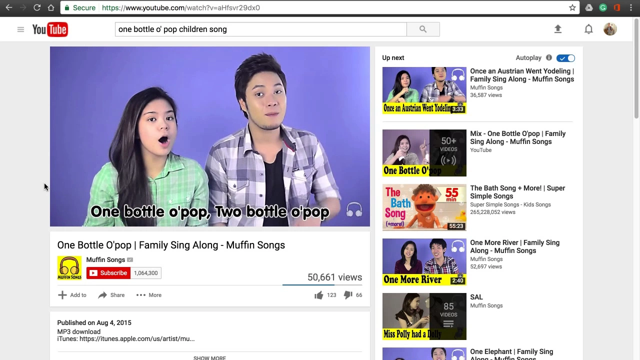Dislike the video with thumbs down
The height and width of the screenshot is (360, 640).
click(348, 295)
